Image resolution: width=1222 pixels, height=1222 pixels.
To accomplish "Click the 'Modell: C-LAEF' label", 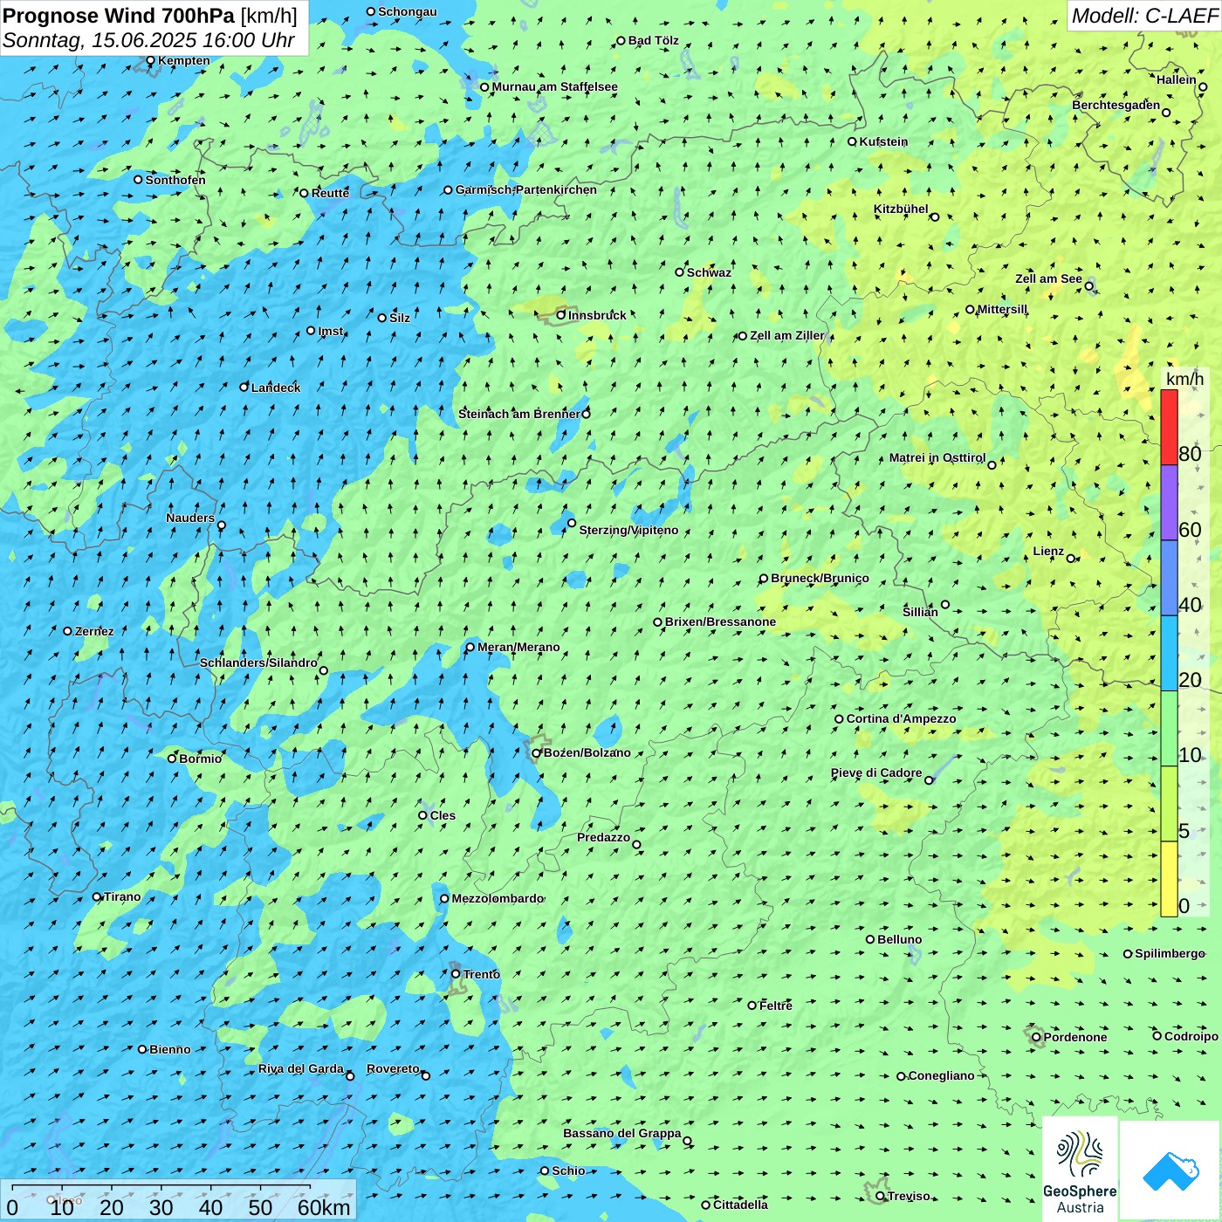I will 1144,16.
